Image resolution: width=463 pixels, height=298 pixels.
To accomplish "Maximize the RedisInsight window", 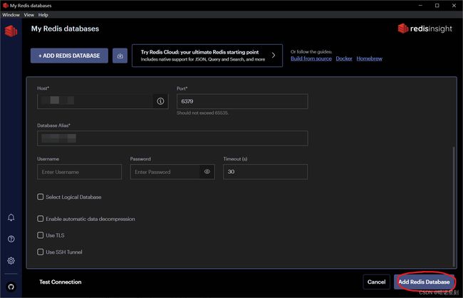I will pos(437,5).
